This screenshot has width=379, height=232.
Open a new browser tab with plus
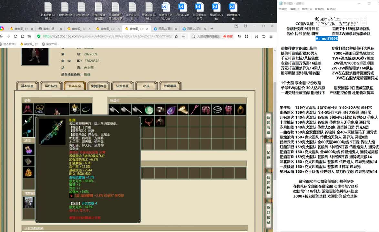tap(212, 29)
